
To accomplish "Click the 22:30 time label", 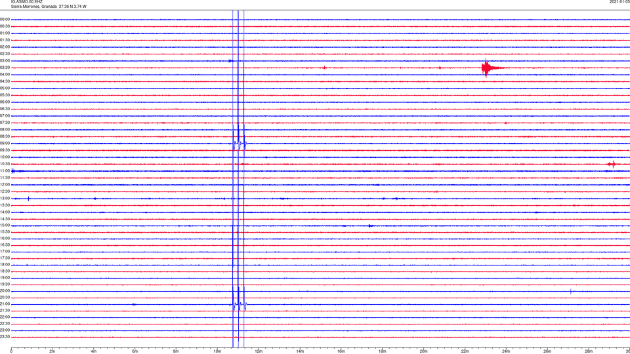I will pyautogui.click(x=5, y=323).
